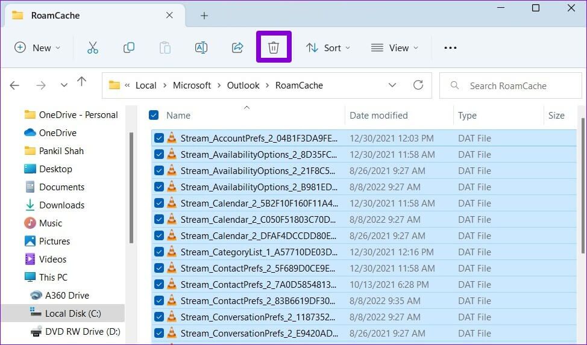The height and width of the screenshot is (345, 587).
Task: Uncheck Stream_AccountPrefs_2_04B1F3DA9FE file checkbox
Action: click(x=159, y=138)
